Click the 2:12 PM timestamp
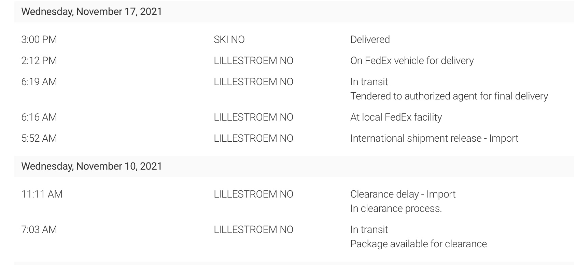The image size is (577, 265). point(39,61)
